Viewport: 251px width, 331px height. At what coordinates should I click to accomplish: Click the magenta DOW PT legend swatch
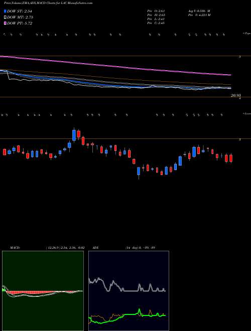(x=6, y=23)
